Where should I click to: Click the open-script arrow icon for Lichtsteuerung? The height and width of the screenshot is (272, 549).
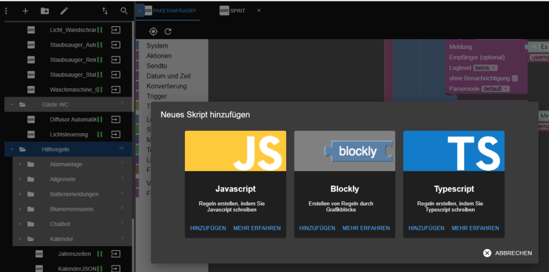coord(115,134)
